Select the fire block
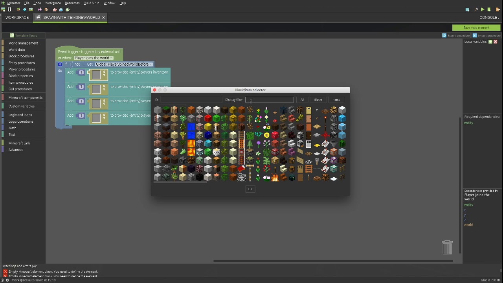The width and height of the screenshot is (503, 283). [x=275, y=178]
